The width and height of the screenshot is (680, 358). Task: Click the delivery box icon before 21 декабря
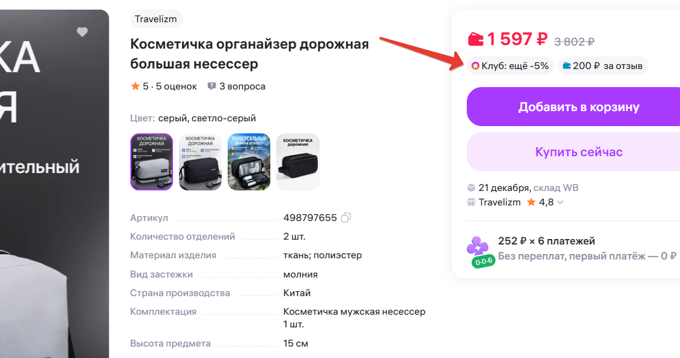click(471, 187)
